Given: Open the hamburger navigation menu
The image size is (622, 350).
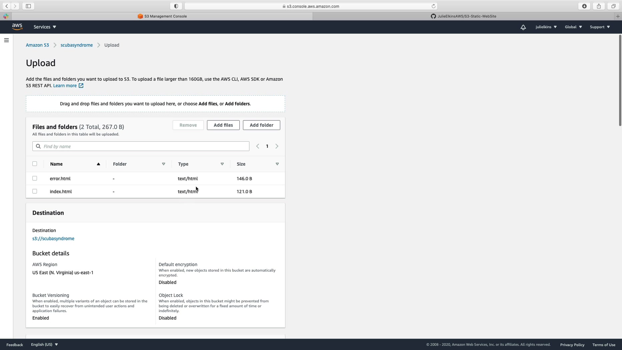Looking at the screenshot, I should [x=6, y=40].
